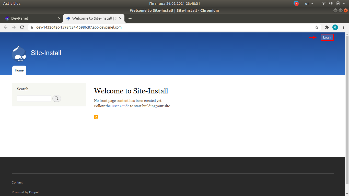The height and width of the screenshot is (196, 349).
Task: Click Activities in the top bar
Action: (x=12, y=3)
